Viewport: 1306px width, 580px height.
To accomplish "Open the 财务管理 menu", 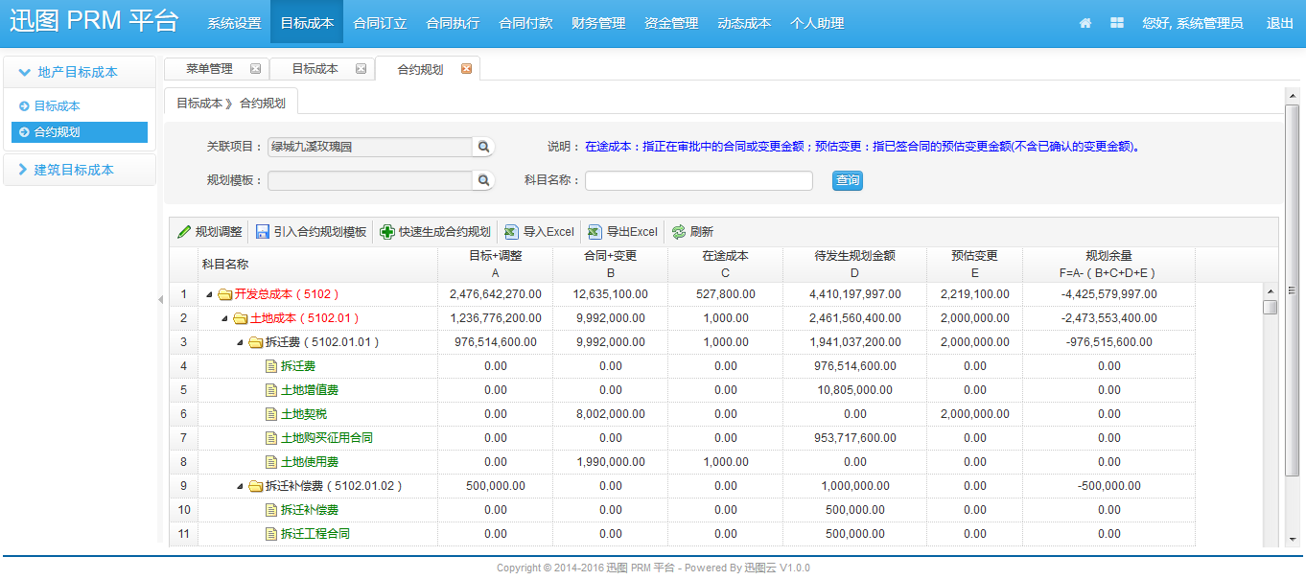I will 598,23.
